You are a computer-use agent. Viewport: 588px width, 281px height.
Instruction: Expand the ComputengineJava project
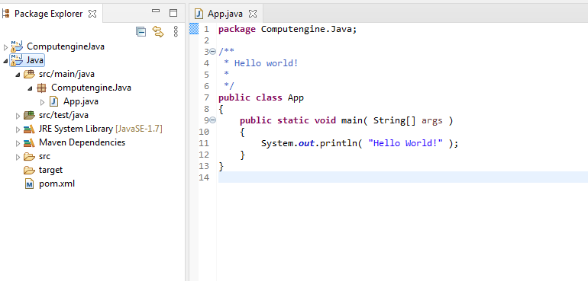pos(5,47)
